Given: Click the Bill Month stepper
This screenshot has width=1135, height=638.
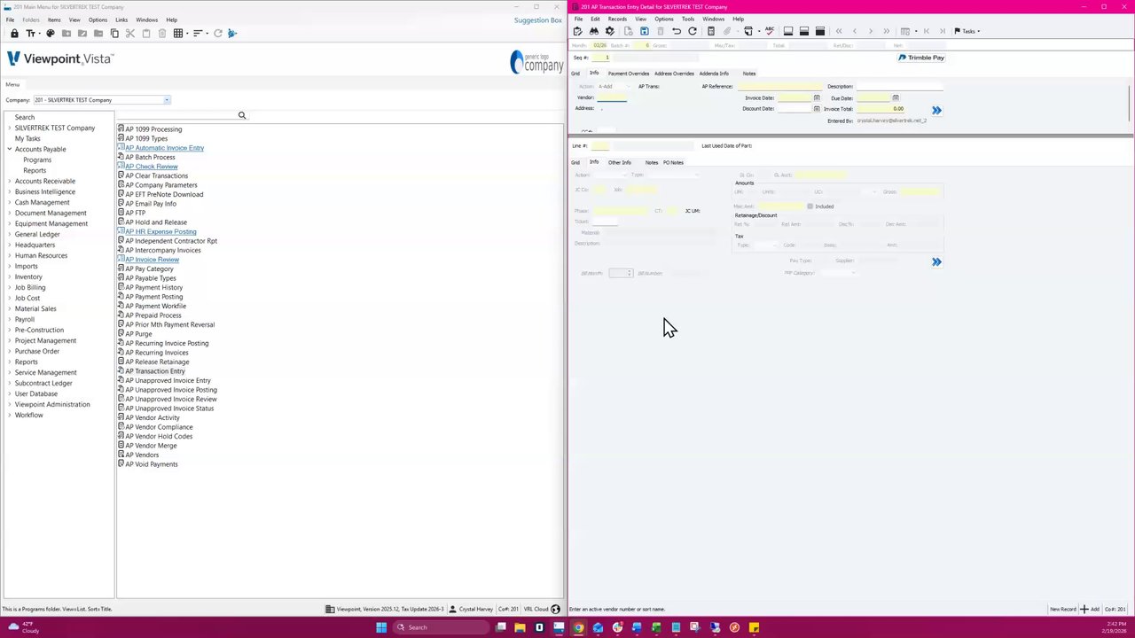Looking at the screenshot, I should click(x=630, y=273).
